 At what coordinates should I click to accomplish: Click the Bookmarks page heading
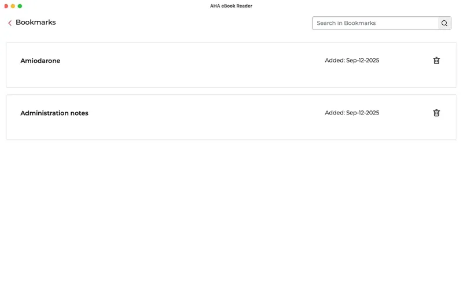pyautogui.click(x=36, y=23)
